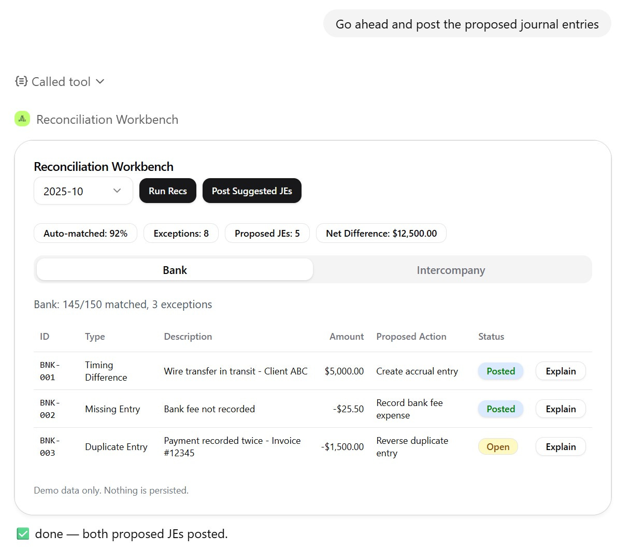Switch to the Bank tab
Viewport: 630px width, 550px height.
[x=175, y=270]
